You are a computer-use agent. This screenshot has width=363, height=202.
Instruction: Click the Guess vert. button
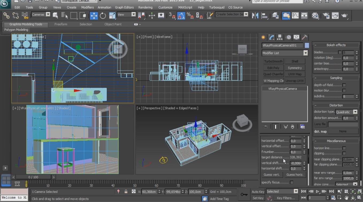tap(272, 175)
